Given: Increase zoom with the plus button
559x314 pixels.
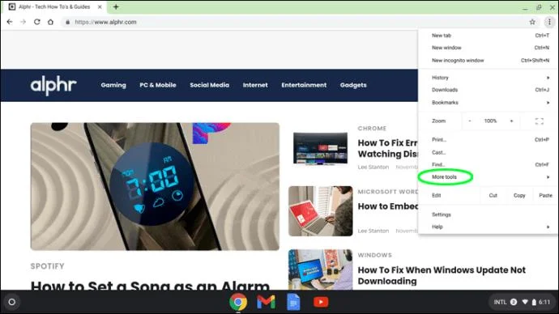Looking at the screenshot, I should tap(511, 121).
